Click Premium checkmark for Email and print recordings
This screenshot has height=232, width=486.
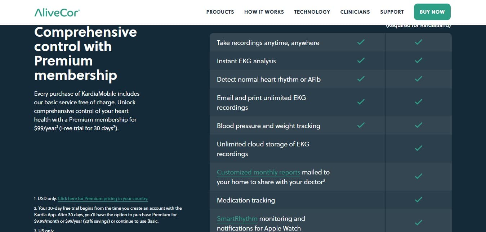418,102
